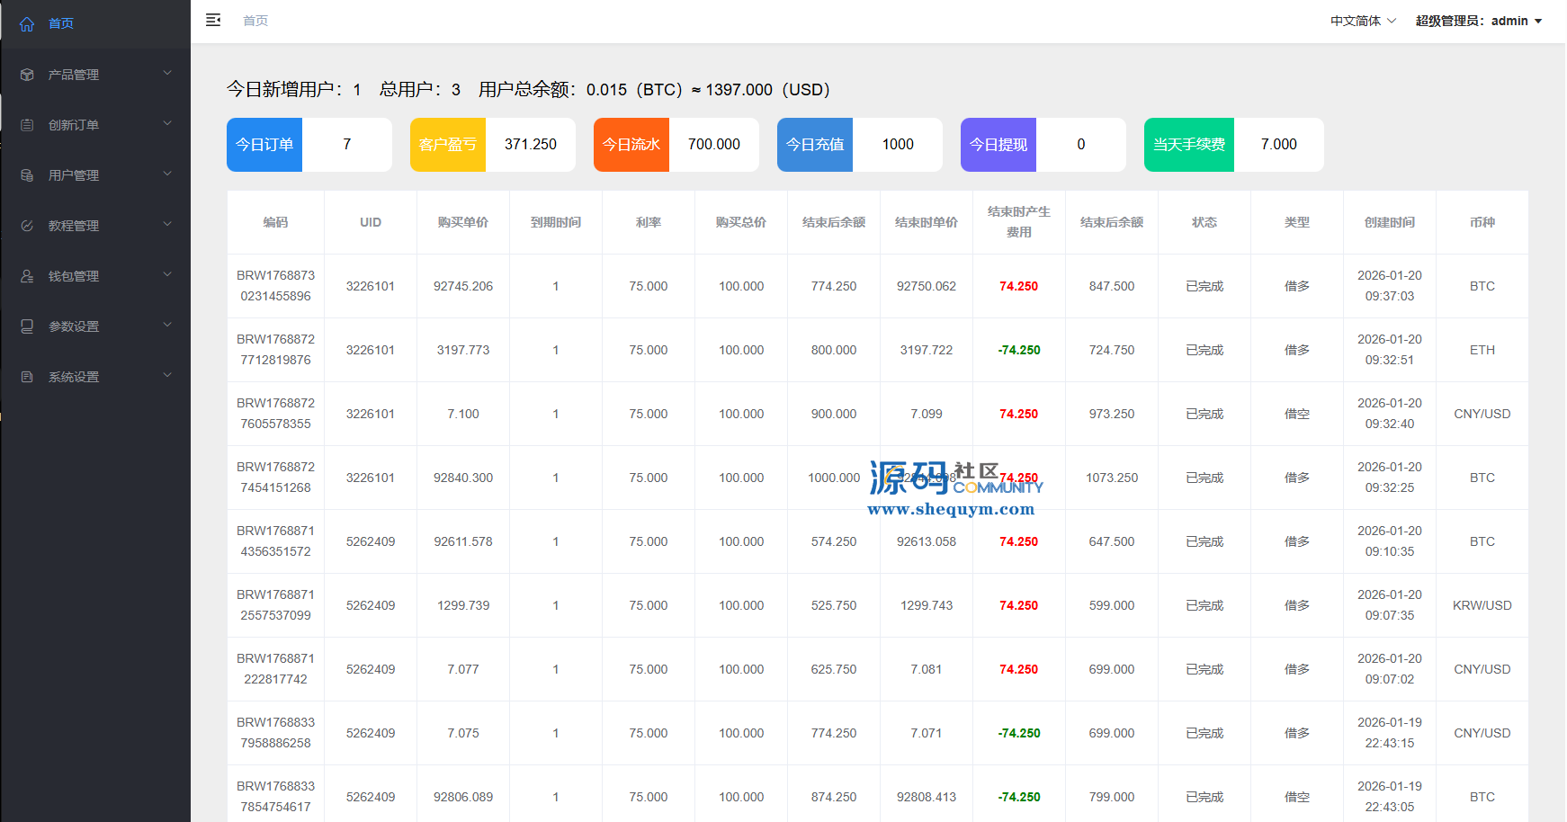Image resolution: width=1567 pixels, height=822 pixels.
Task: Click the 创新订单 list icon
Action: click(x=27, y=125)
